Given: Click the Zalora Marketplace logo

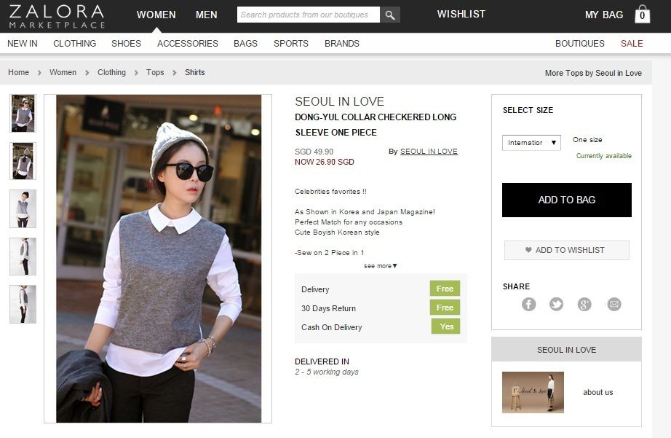Looking at the screenshot, I should click(x=57, y=16).
